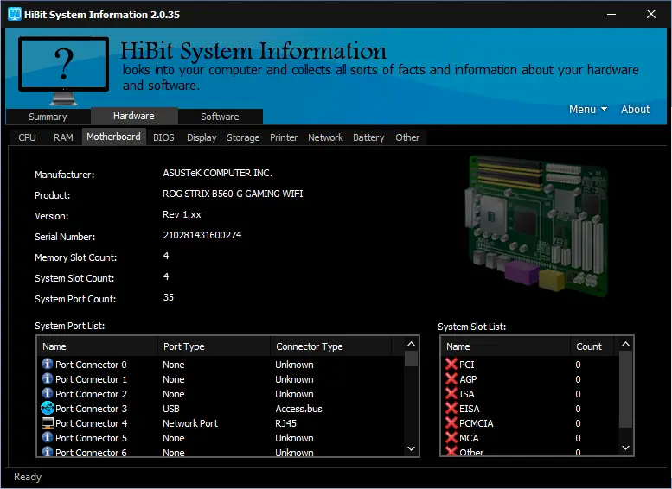Viewport: 672px width, 489px height.
Task: Open the RAM sub-tab
Action: tap(63, 137)
